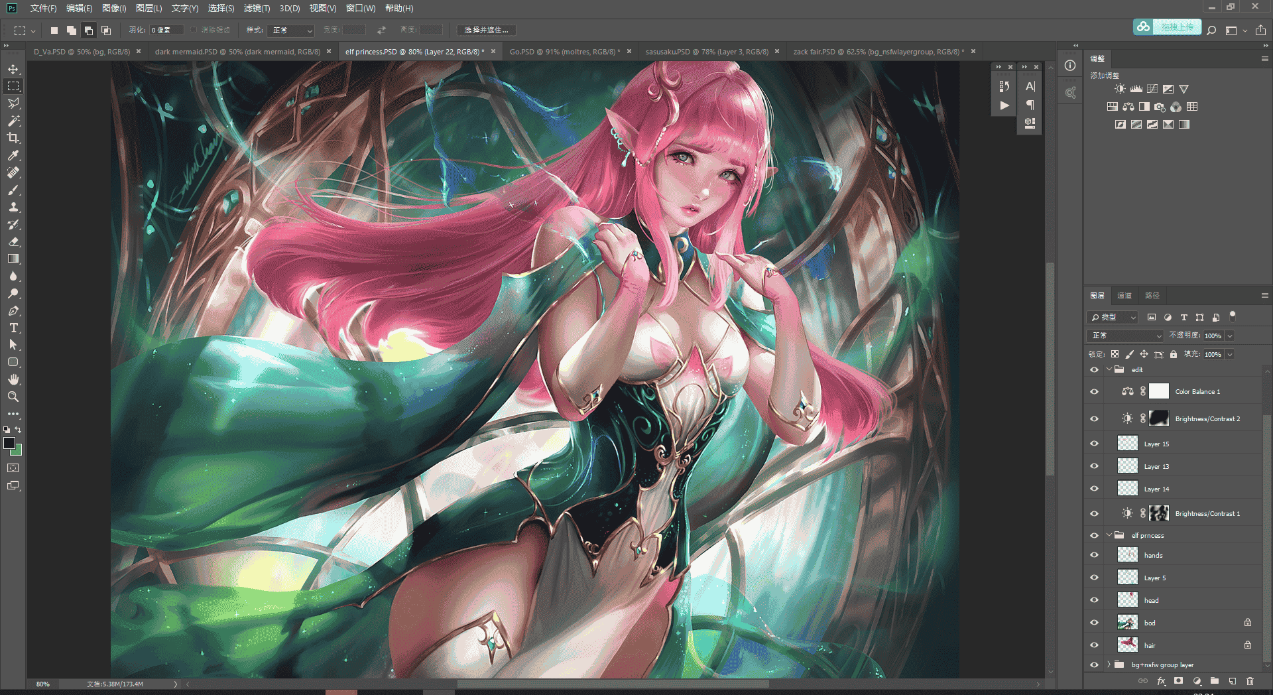Select the Magic Wand tool
This screenshot has width=1273, height=695.
[x=13, y=121]
